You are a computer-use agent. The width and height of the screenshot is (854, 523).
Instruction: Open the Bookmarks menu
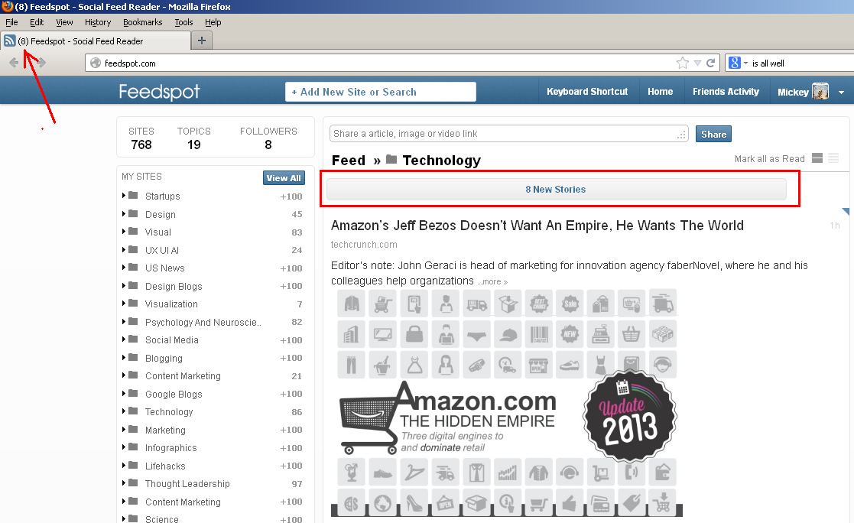tap(143, 22)
